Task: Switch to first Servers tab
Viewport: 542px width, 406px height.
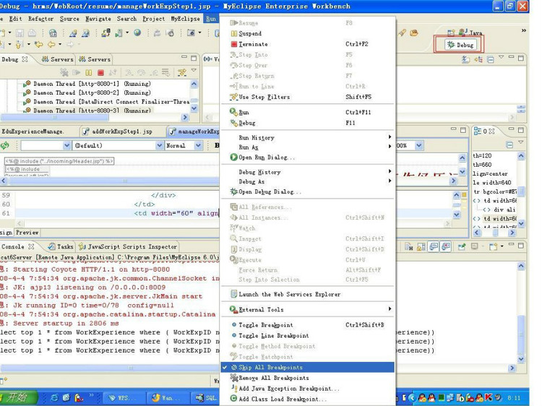Action: click(x=57, y=59)
